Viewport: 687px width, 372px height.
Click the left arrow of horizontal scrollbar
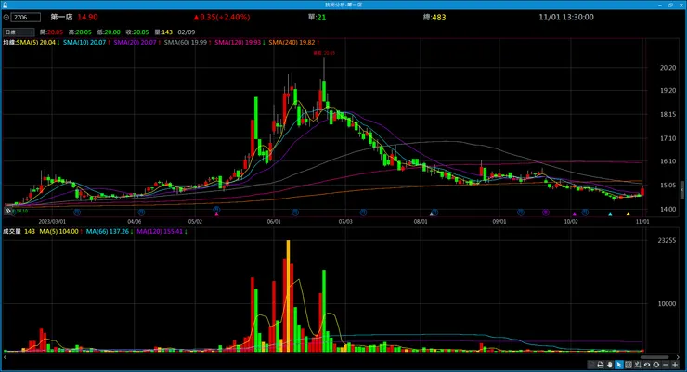coord(6,357)
